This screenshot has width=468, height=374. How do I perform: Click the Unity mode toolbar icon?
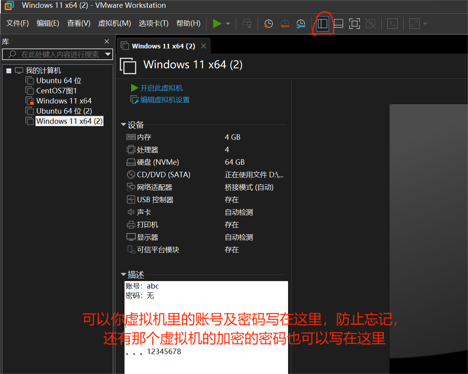tap(371, 23)
